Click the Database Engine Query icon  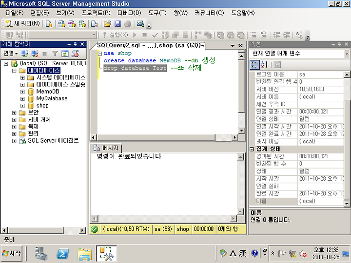pos(49,23)
